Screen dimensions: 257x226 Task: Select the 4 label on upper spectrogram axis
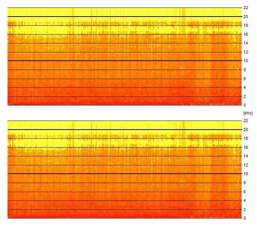[x=245, y=87]
